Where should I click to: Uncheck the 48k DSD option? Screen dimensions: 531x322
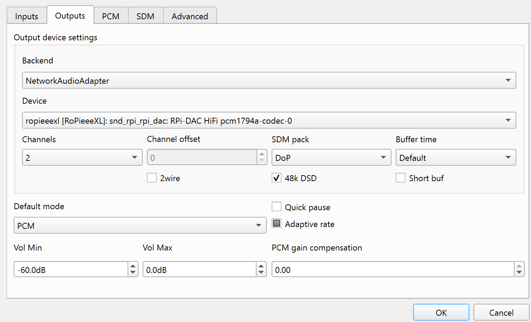pos(277,178)
